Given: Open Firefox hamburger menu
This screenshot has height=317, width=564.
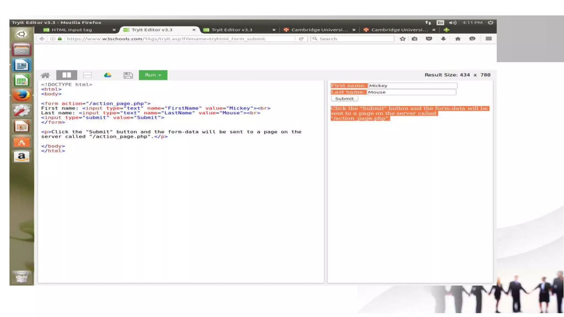Looking at the screenshot, I should pyautogui.click(x=489, y=39).
